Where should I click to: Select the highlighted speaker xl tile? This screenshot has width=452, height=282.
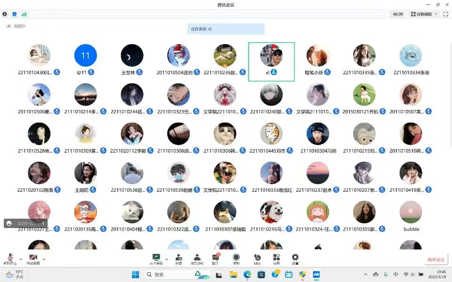click(271, 62)
